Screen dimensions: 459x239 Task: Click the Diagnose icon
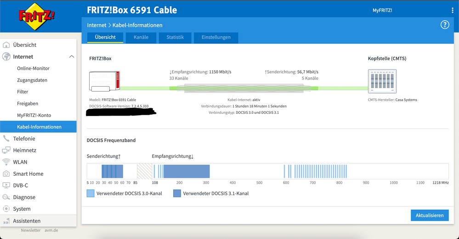click(6, 197)
